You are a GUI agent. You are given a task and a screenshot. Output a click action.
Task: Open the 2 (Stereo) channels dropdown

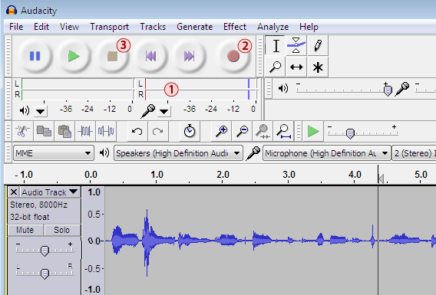point(414,153)
